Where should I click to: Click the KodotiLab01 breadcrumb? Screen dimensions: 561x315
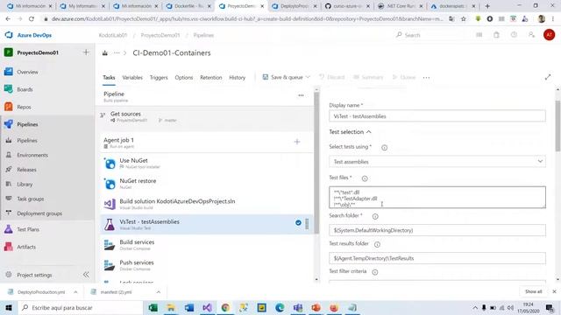113,35
